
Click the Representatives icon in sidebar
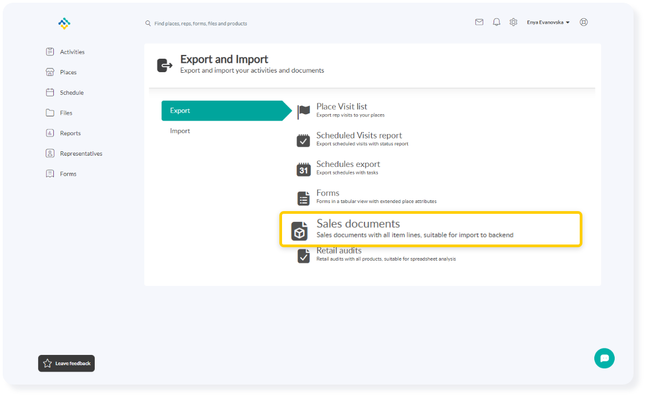click(50, 153)
